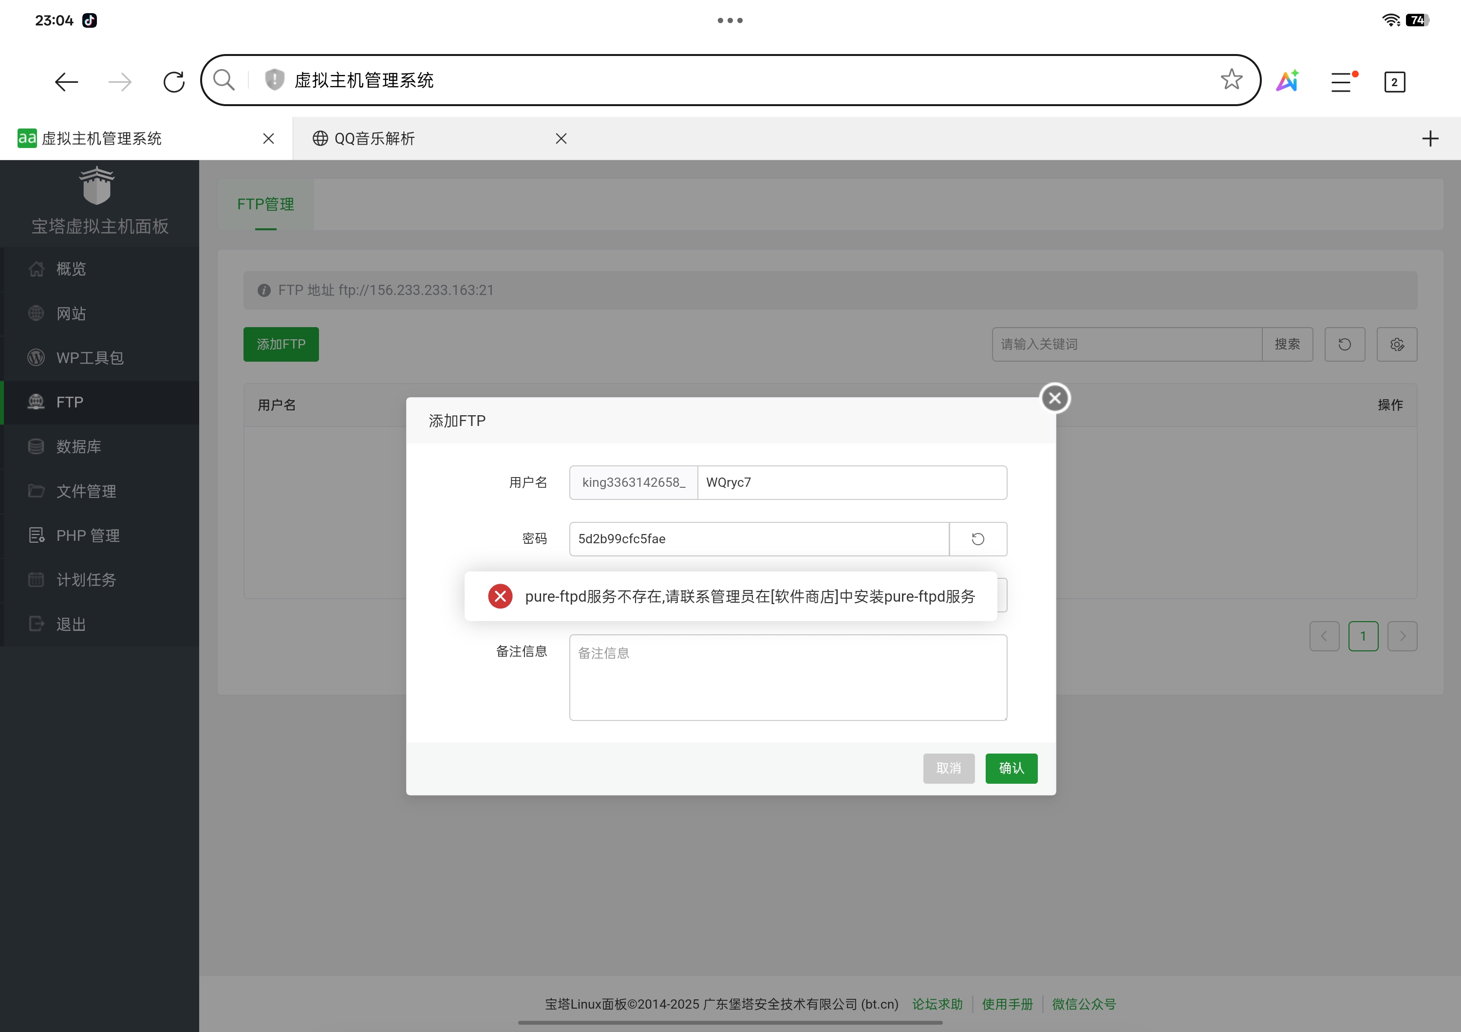
Task: Click the FTP list refresh icon button
Action: 1344,345
